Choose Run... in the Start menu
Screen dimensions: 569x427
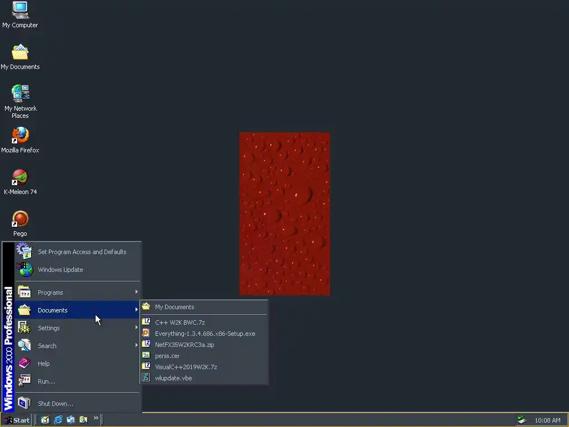pyautogui.click(x=77, y=381)
